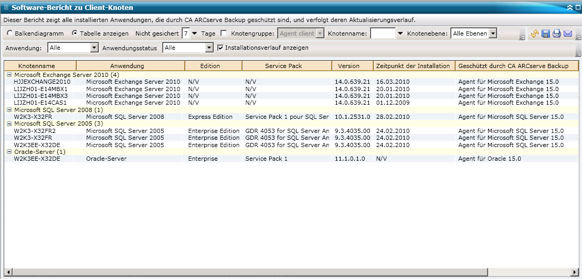
Task: Collapse the Microsoft Exchange Server 2010 group
Action: pyautogui.click(x=9, y=75)
